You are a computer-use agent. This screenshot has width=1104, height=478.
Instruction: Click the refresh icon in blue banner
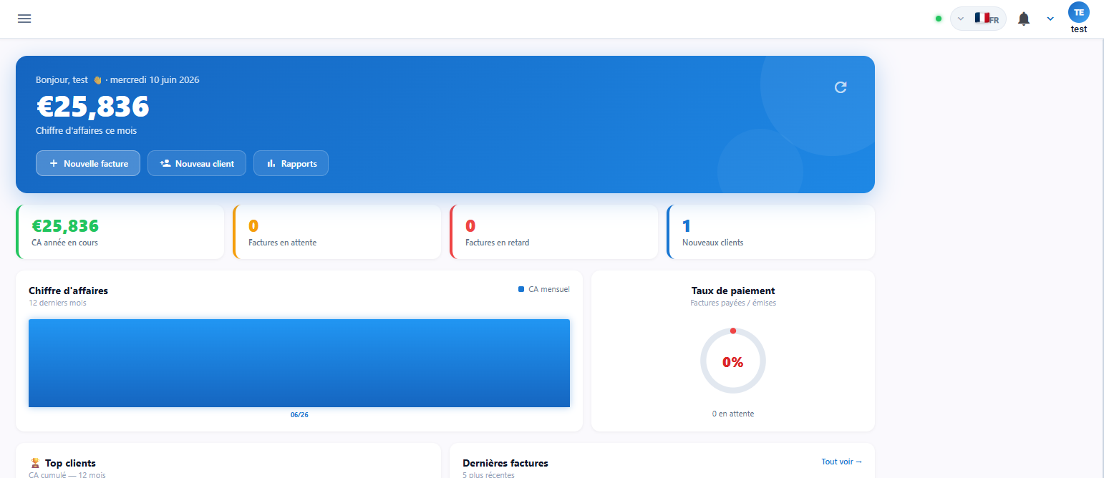tap(841, 87)
